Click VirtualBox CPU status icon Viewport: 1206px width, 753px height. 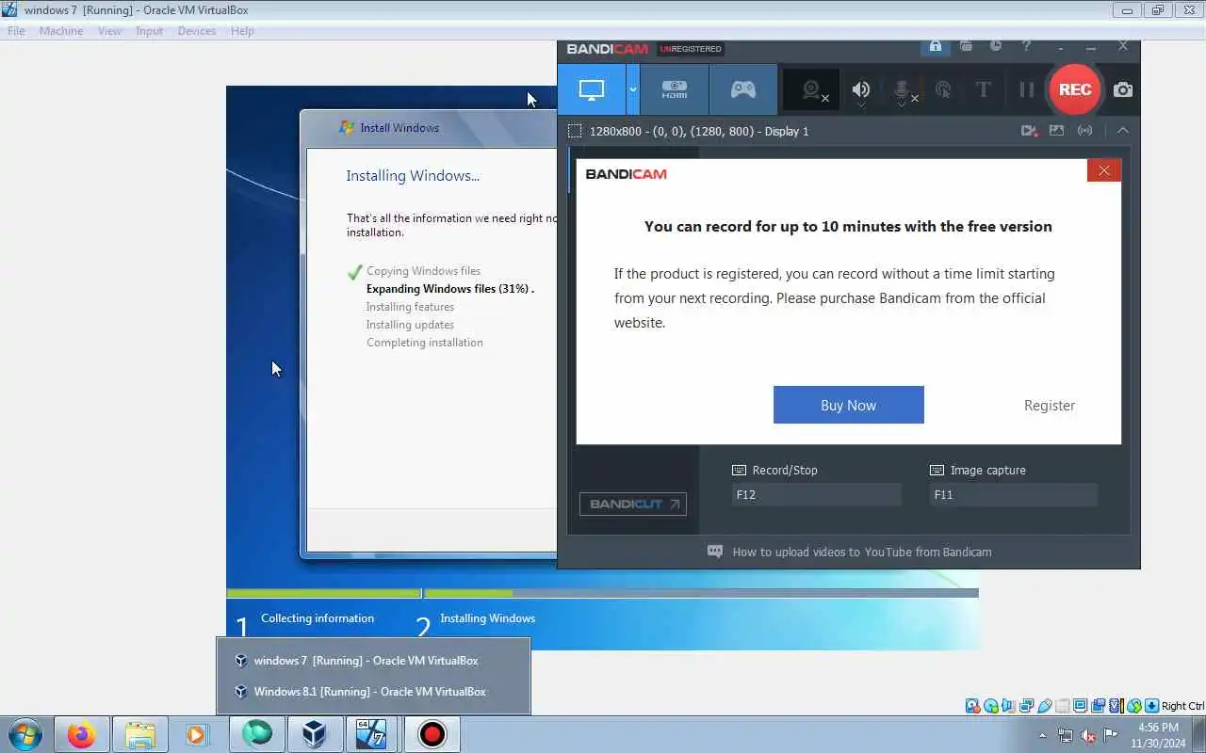point(1116,706)
